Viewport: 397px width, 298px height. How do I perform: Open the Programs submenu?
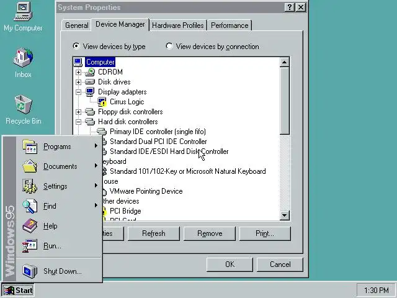[60, 147]
